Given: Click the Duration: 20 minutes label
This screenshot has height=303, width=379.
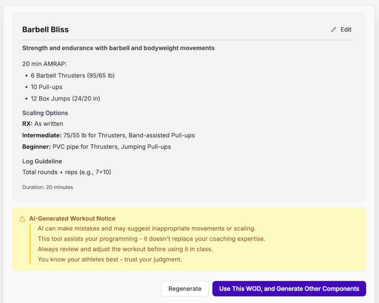Looking at the screenshot, I should pos(47,187).
